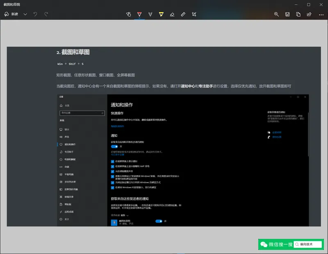328x254 pixels.
Task: Toggle touch writing mode
Action: (x=128, y=14)
